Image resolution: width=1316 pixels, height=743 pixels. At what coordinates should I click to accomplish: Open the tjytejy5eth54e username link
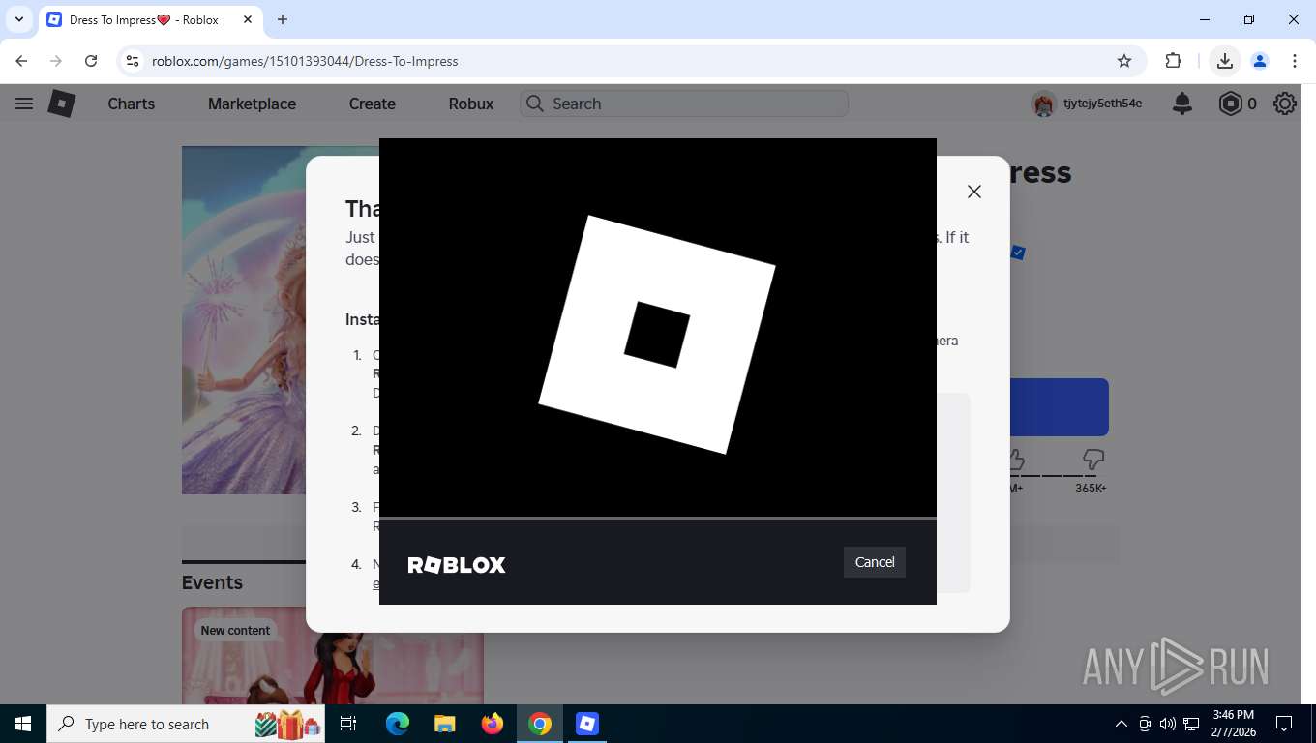coord(1102,104)
